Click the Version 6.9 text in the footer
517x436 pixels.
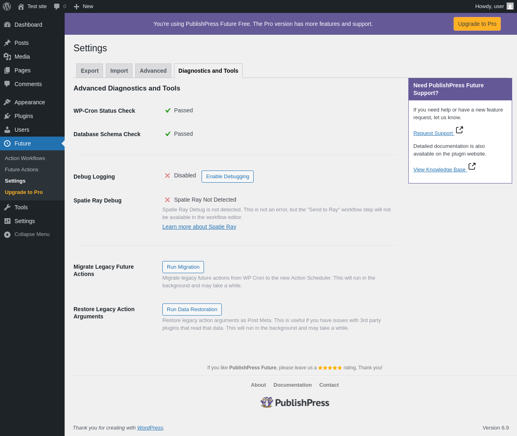496,428
